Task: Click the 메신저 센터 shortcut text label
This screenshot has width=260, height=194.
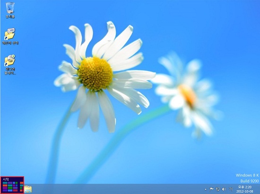Action: (x=10, y=43)
